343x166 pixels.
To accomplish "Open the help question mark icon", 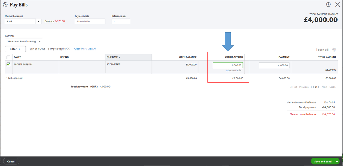I will click(328, 4).
